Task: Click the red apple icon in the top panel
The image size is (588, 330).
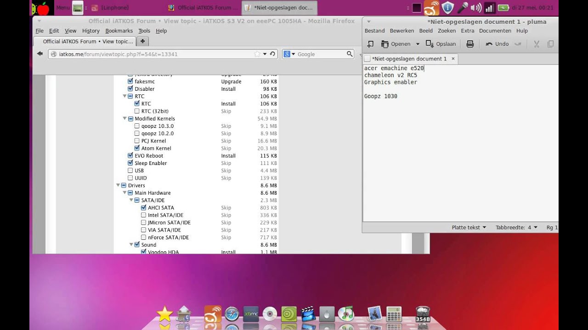Action: point(42,8)
